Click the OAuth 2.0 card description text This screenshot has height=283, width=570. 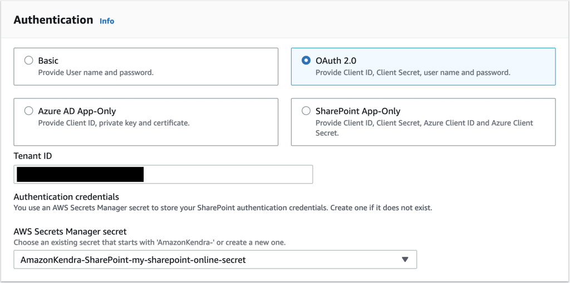412,72
